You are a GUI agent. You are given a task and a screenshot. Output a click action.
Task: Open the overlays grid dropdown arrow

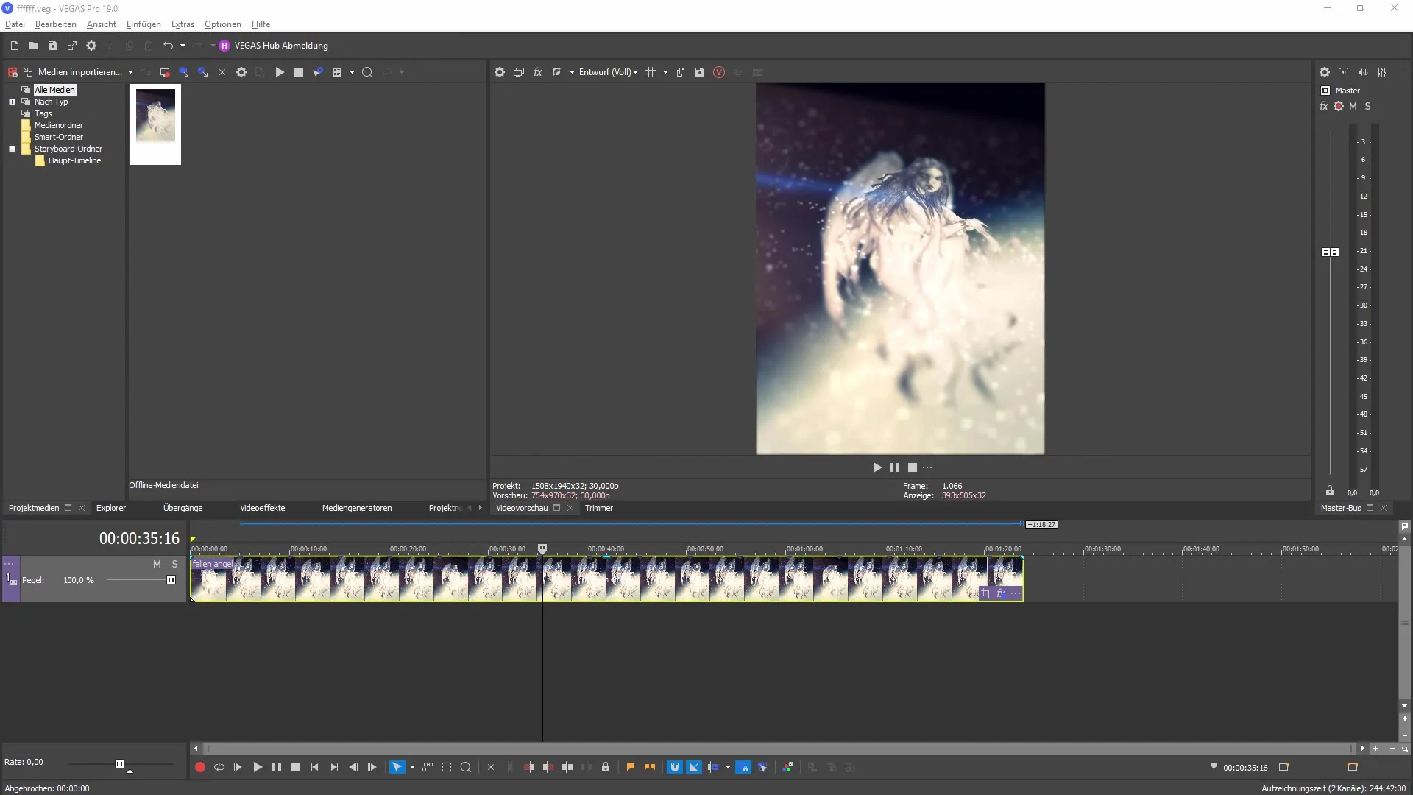click(665, 72)
